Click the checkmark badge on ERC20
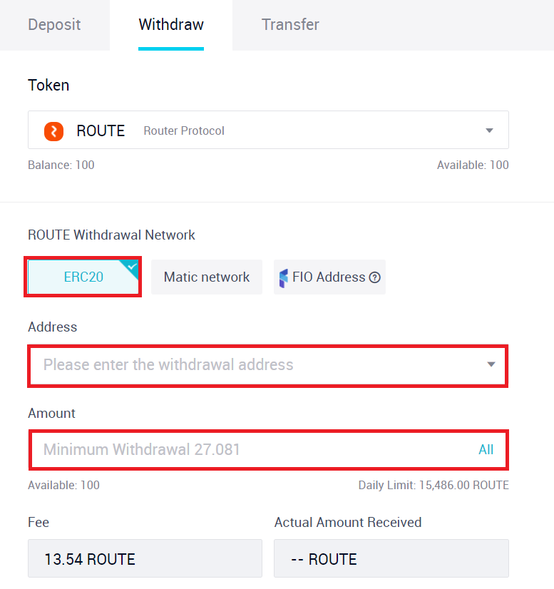The height and width of the screenshot is (589, 554). coord(131,266)
